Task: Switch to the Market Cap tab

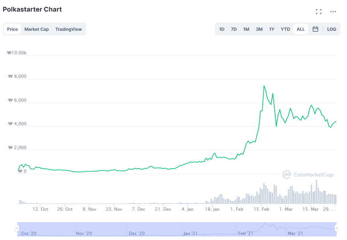Action: [37, 29]
